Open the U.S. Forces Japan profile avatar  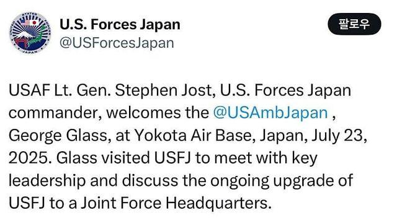[30, 33]
